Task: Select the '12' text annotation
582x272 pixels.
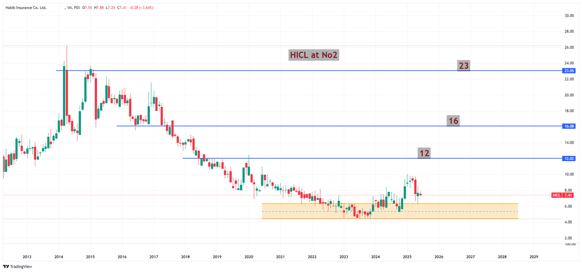Action: (x=424, y=153)
